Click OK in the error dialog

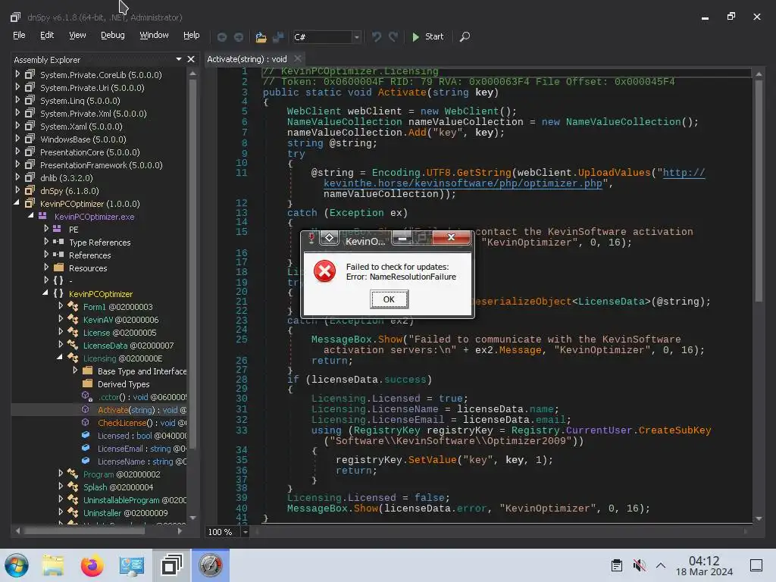[389, 299]
